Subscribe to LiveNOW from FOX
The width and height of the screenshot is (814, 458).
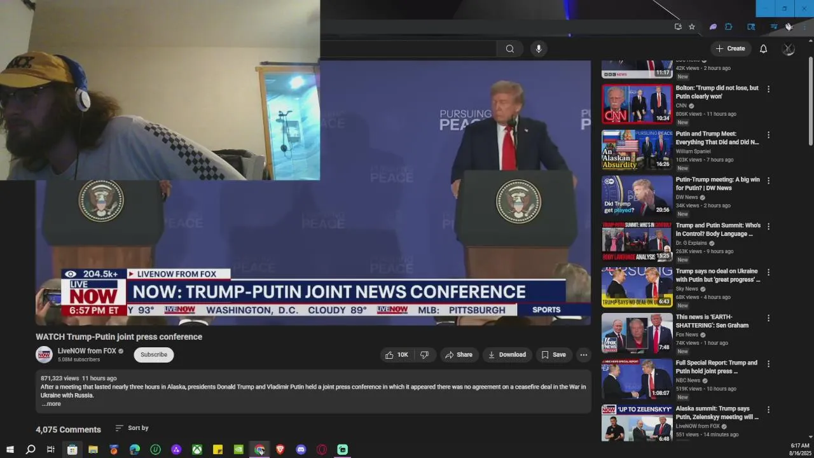[x=154, y=355]
